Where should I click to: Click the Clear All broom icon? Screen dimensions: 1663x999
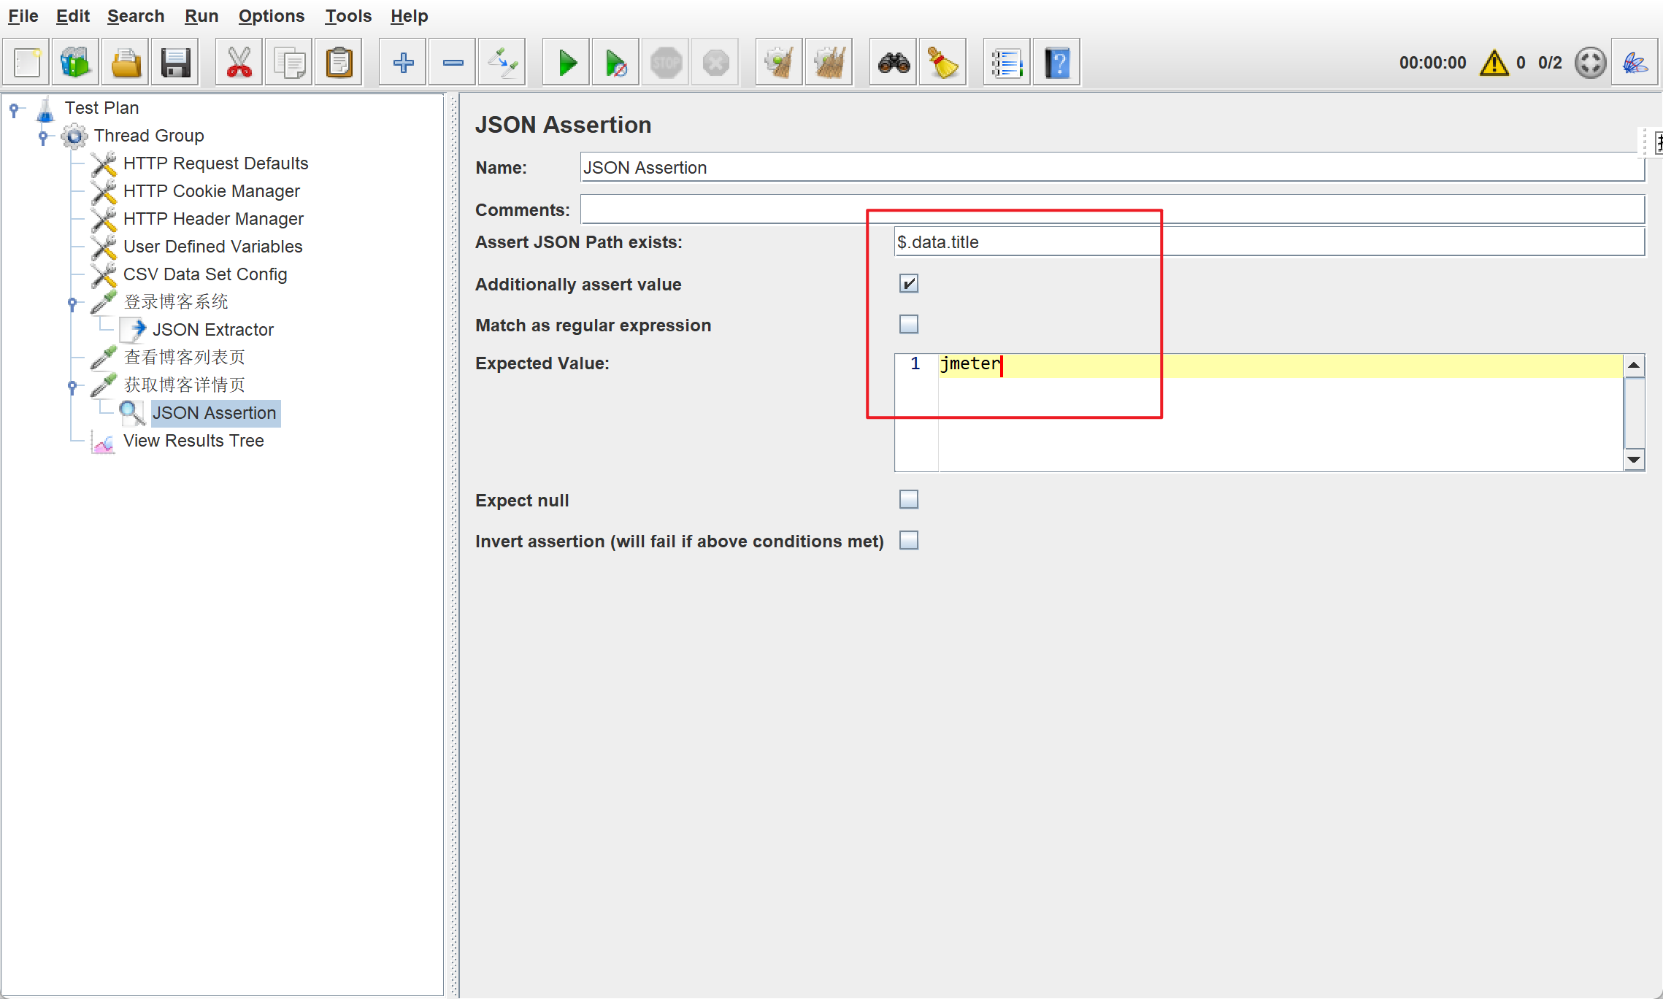tap(829, 63)
